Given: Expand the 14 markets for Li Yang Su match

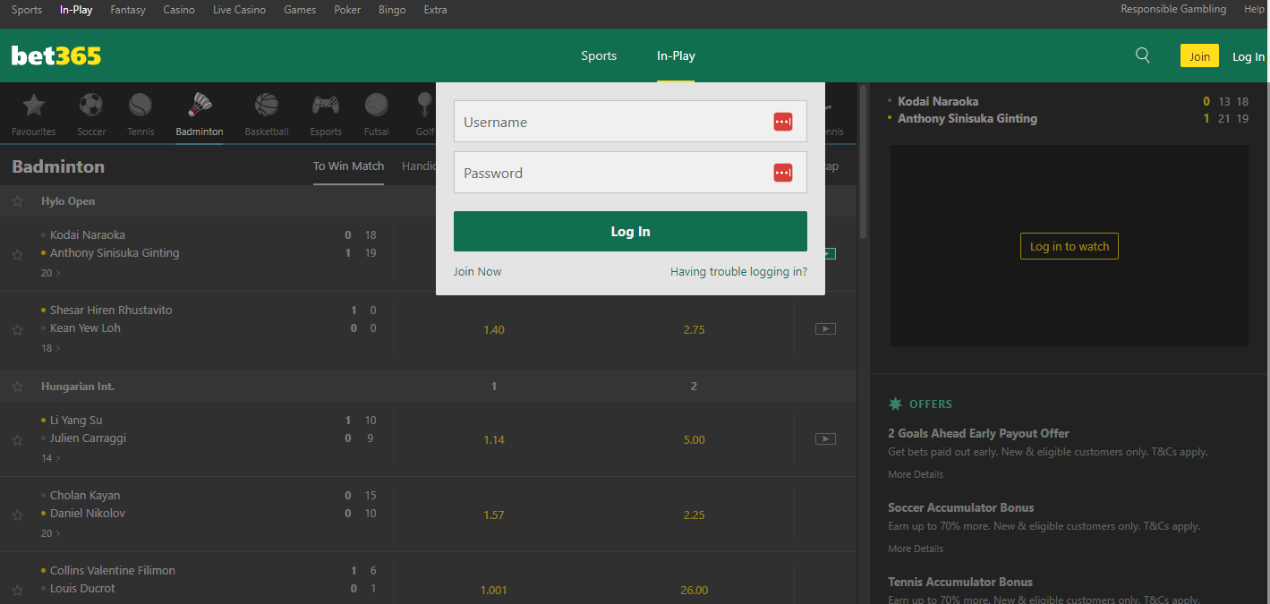Looking at the screenshot, I should point(51,457).
